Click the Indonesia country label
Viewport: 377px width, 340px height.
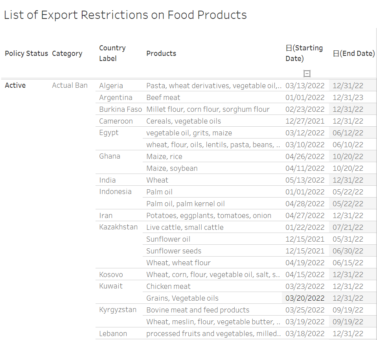pos(115,192)
